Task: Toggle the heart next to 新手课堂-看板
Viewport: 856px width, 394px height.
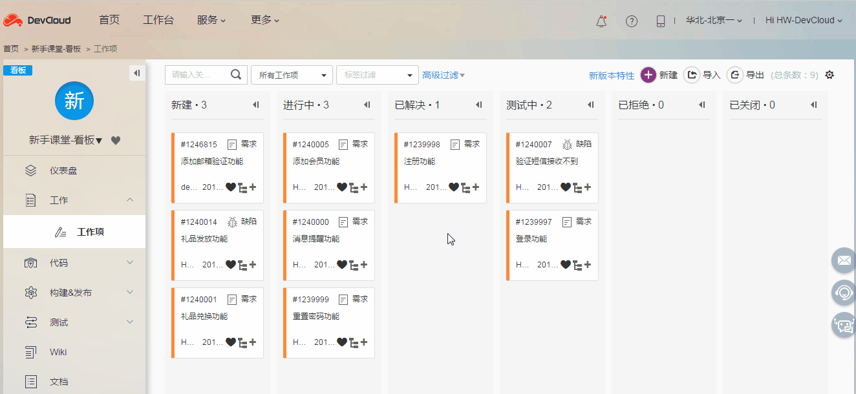Action: click(x=115, y=140)
